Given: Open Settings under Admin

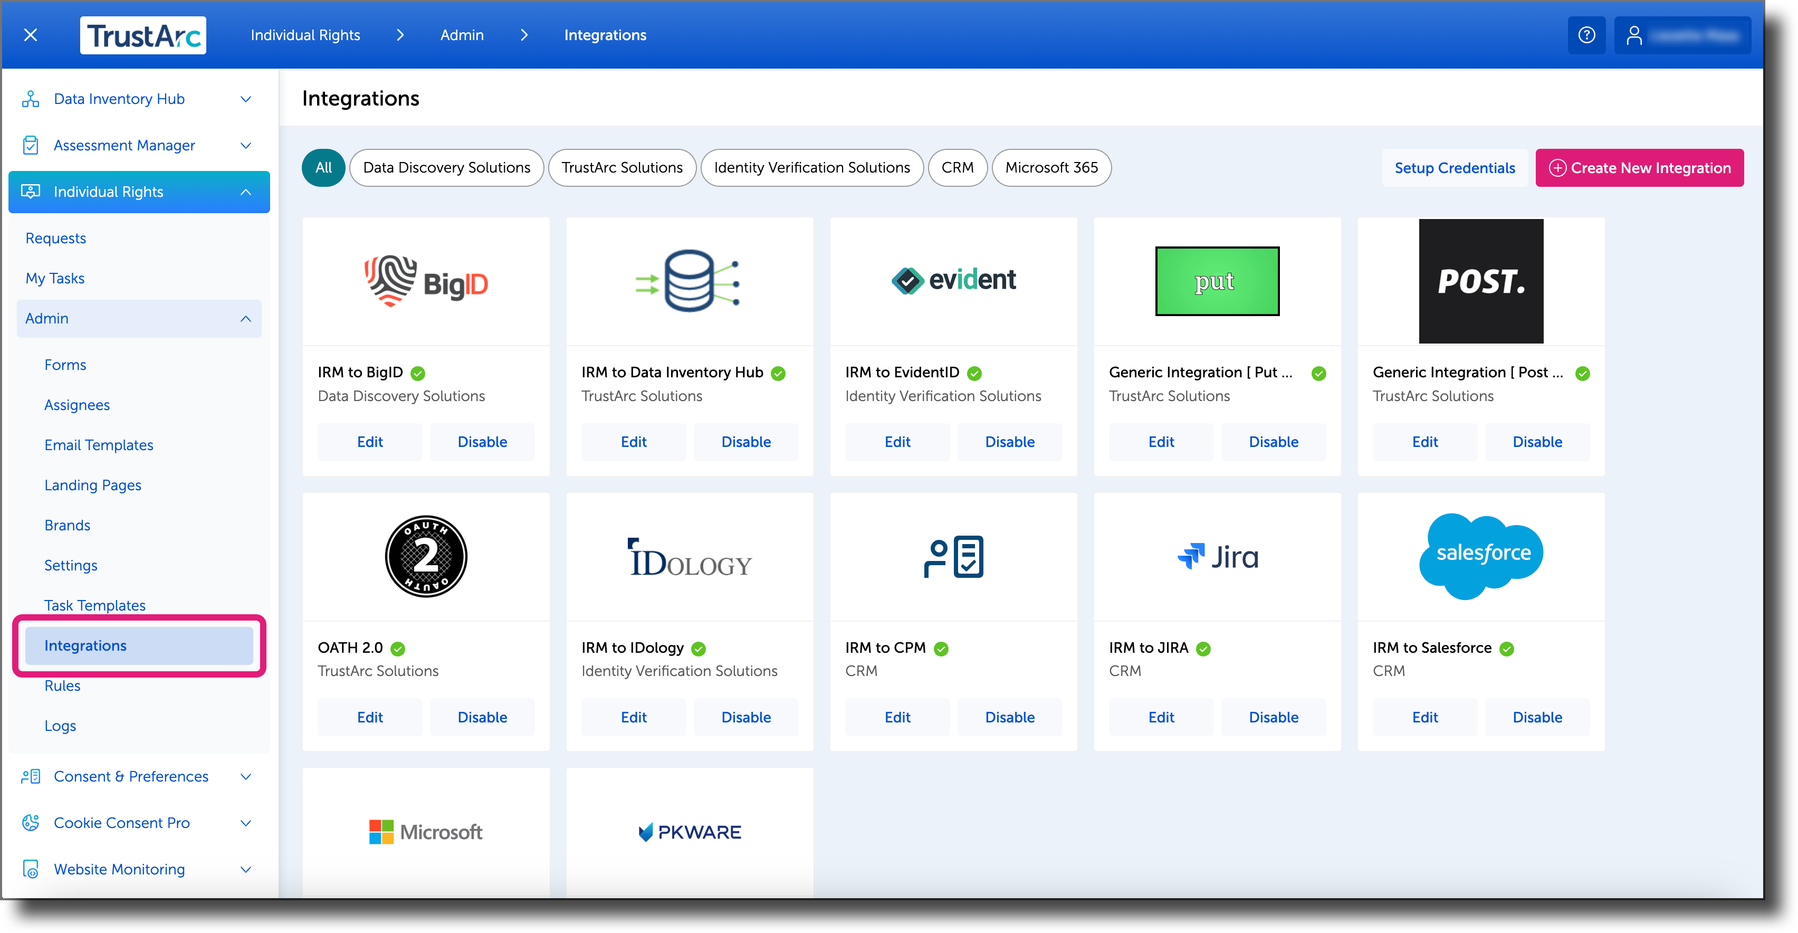Looking at the screenshot, I should pos(71,566).
